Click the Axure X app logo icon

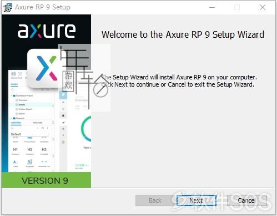[x=46, y=68]
